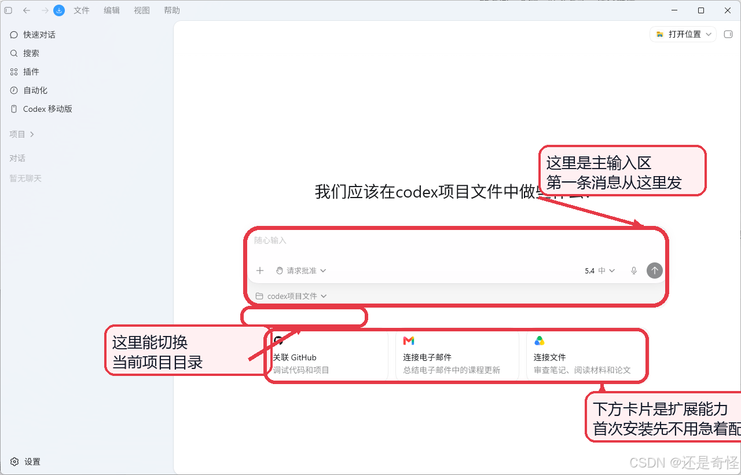The image size is (741, 475).
Task: Toggle the right panel icon beside 打开位置
Action: point(728,34)
